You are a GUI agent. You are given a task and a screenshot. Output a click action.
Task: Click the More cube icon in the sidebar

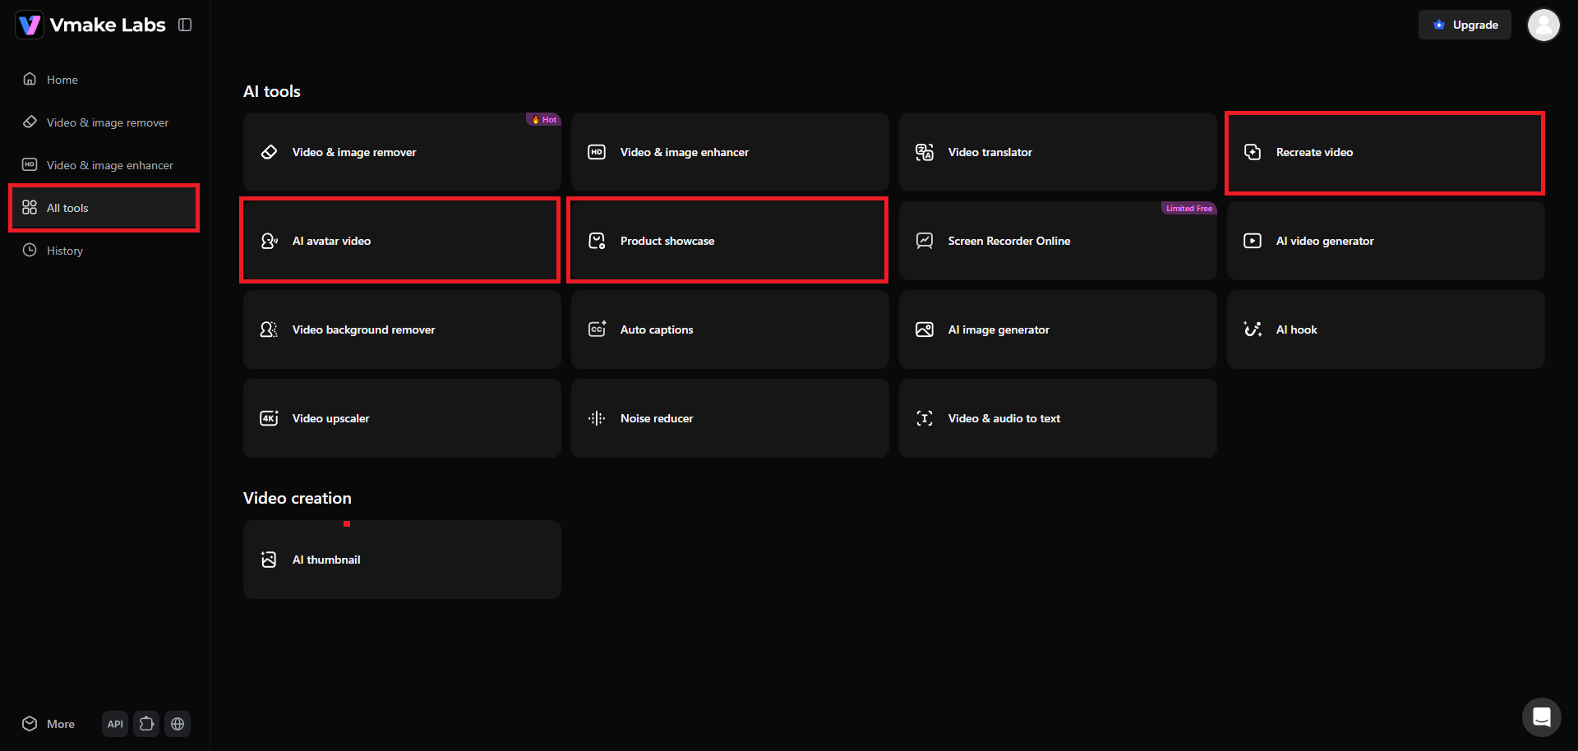(30, 723)
